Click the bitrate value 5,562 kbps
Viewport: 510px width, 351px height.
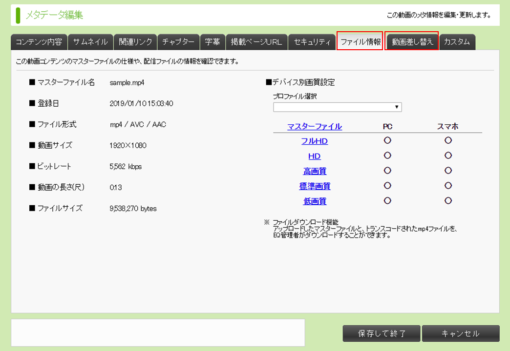tap(126, 167)
